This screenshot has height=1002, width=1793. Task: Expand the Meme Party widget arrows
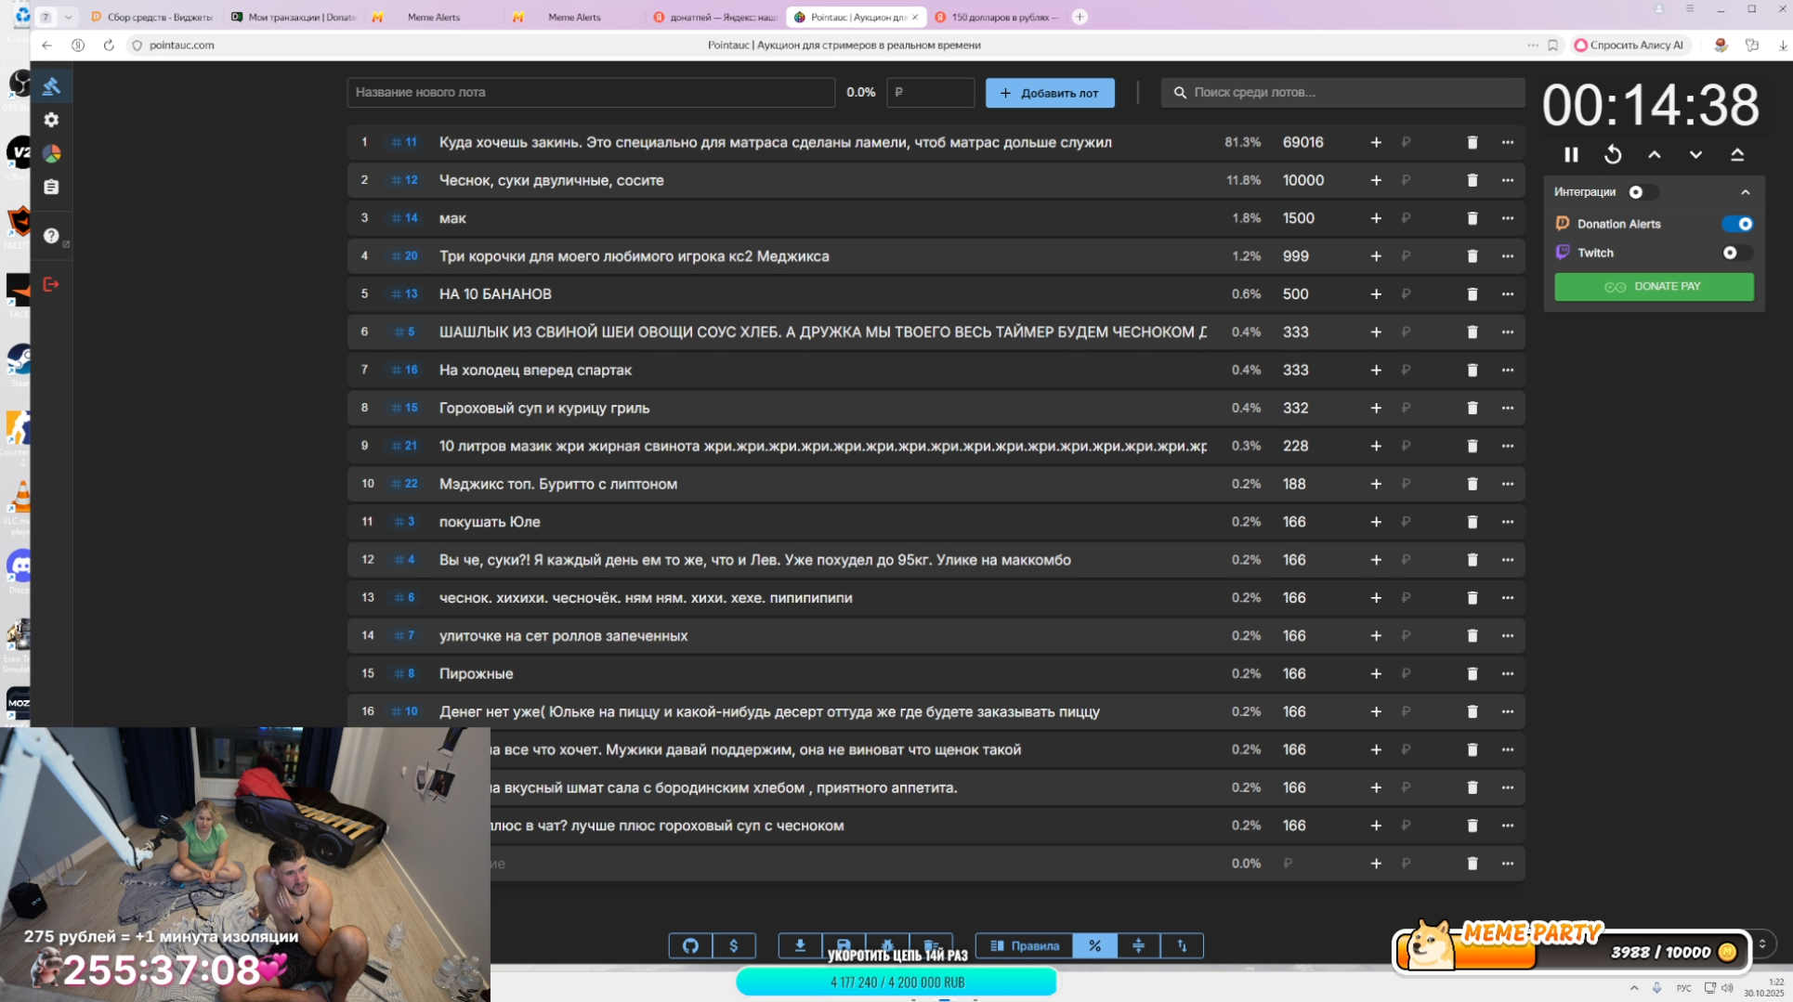[x=1762, y=944]
